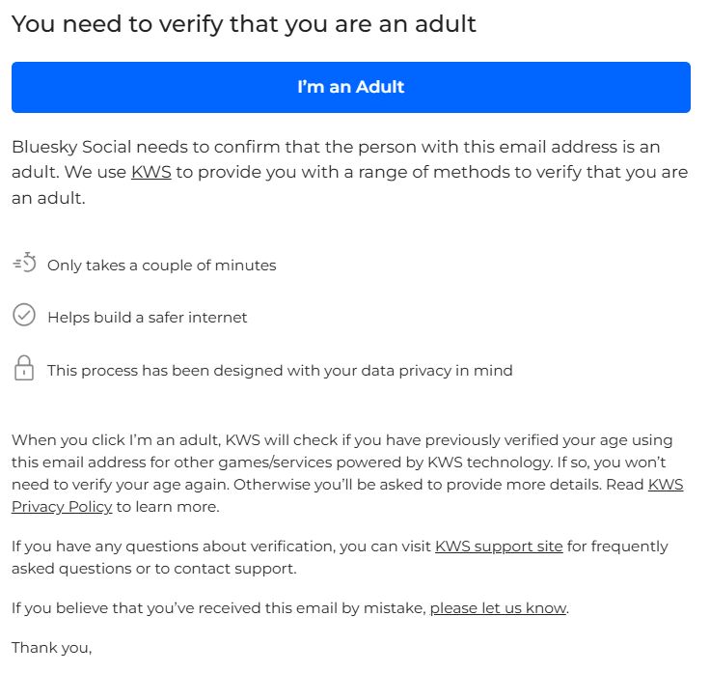710x673 pixels.
Task: Click 'Helps build a safer internet' text
Action: click(x=147, y=318)
